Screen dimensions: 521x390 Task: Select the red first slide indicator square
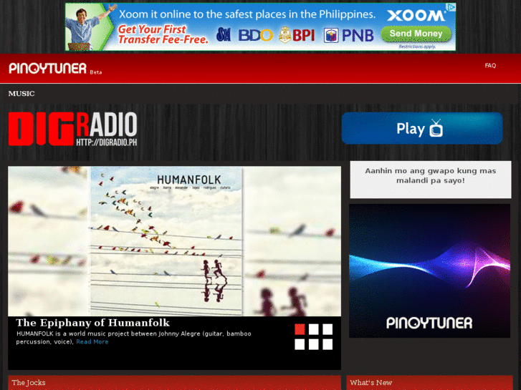[300, 329]
